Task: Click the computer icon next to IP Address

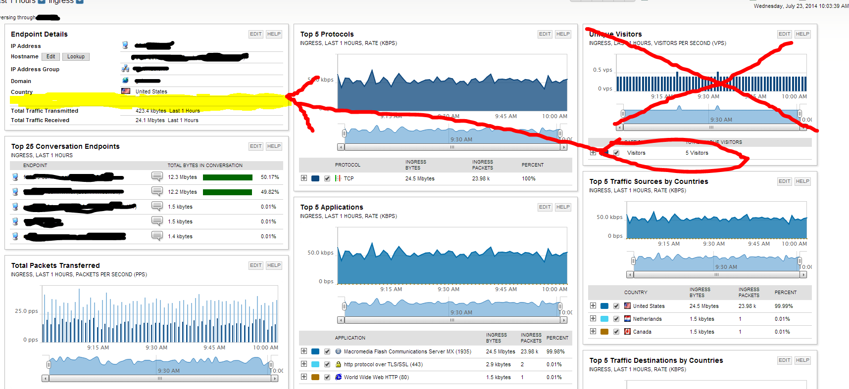Action: click(x=125, y=45)
